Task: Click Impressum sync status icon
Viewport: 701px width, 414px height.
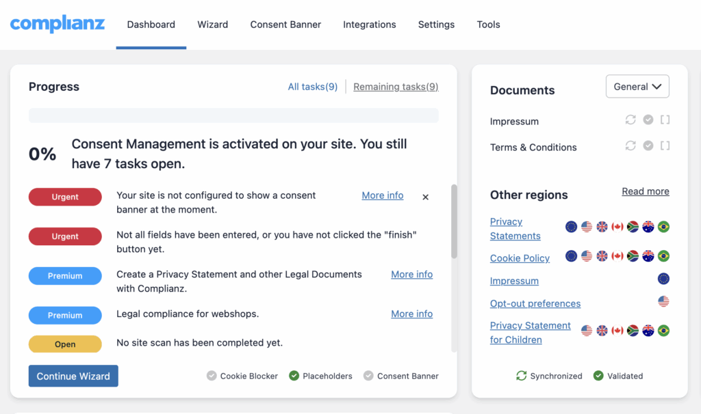Action: 630,120
